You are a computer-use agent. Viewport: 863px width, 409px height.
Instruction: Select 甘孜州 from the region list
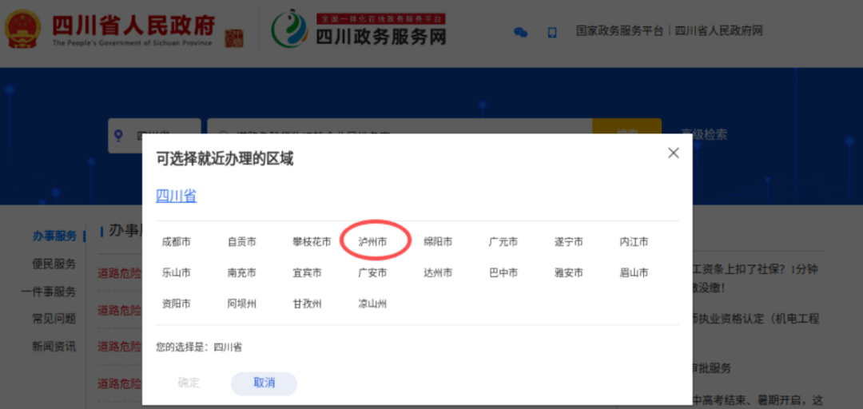[x=307, y=304]
